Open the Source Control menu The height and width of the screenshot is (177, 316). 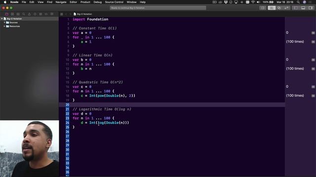coord(114,2)
